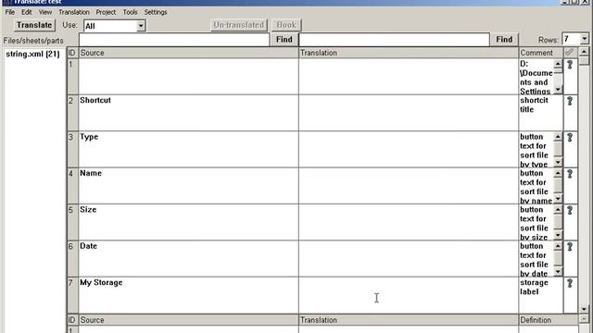The image size is (593, 333).
Task: Click source text 'Date'
Action: pyautogui.click(x=89, y=246)
